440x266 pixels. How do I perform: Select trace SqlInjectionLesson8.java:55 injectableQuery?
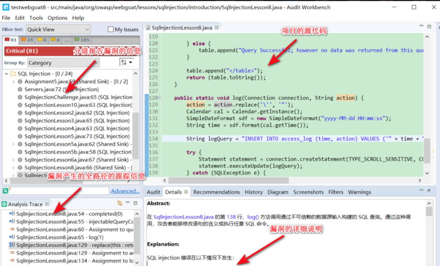coord(71,222)
